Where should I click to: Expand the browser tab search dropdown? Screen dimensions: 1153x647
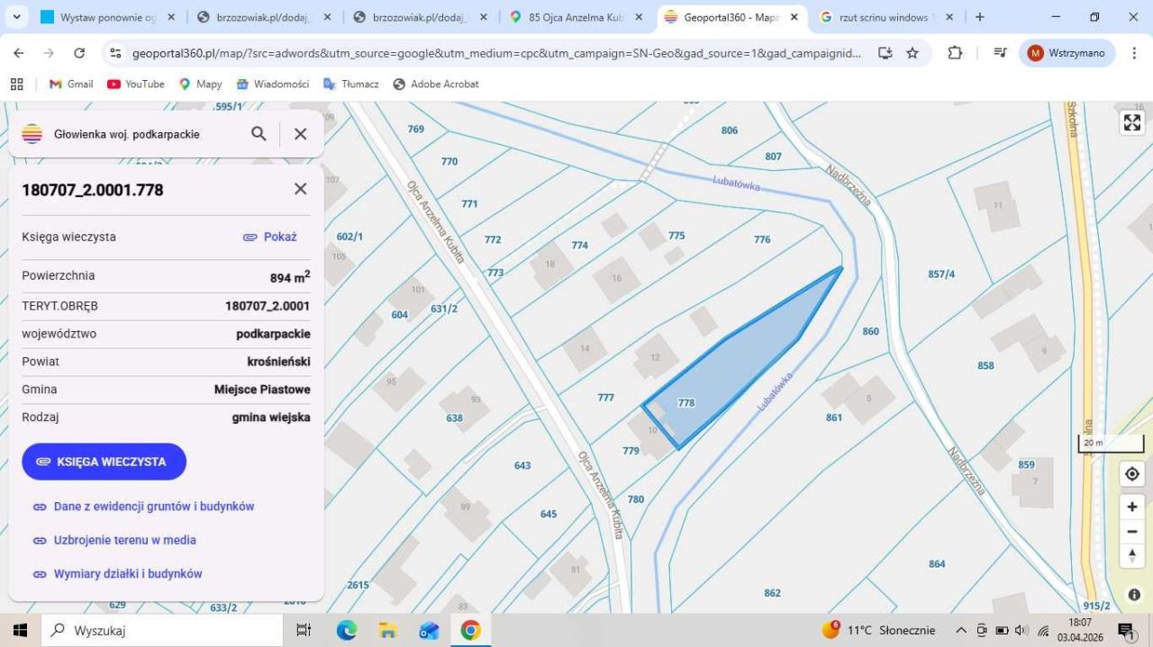(x=16, y=17)
